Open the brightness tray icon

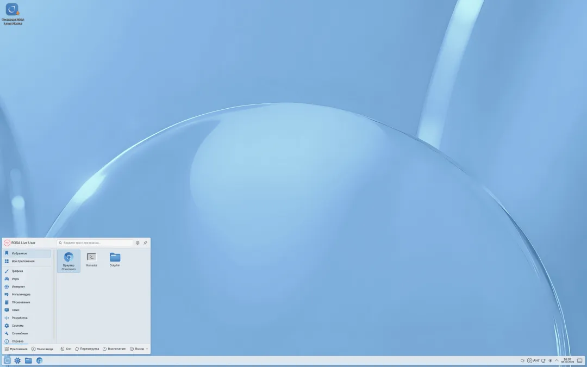click(x=550, y=360)
